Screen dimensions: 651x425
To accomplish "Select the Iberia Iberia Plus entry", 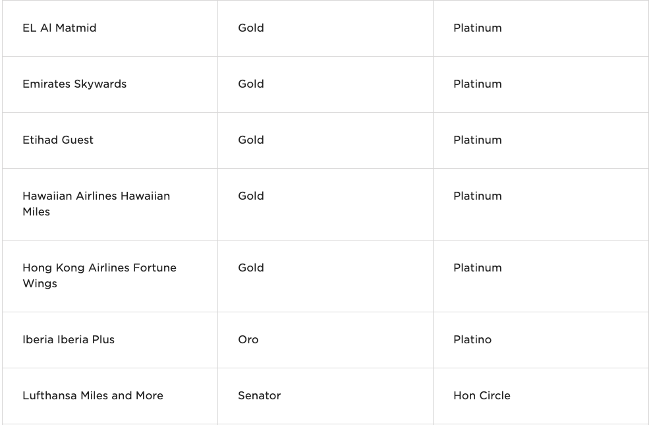I will click(x=69, y=339).
